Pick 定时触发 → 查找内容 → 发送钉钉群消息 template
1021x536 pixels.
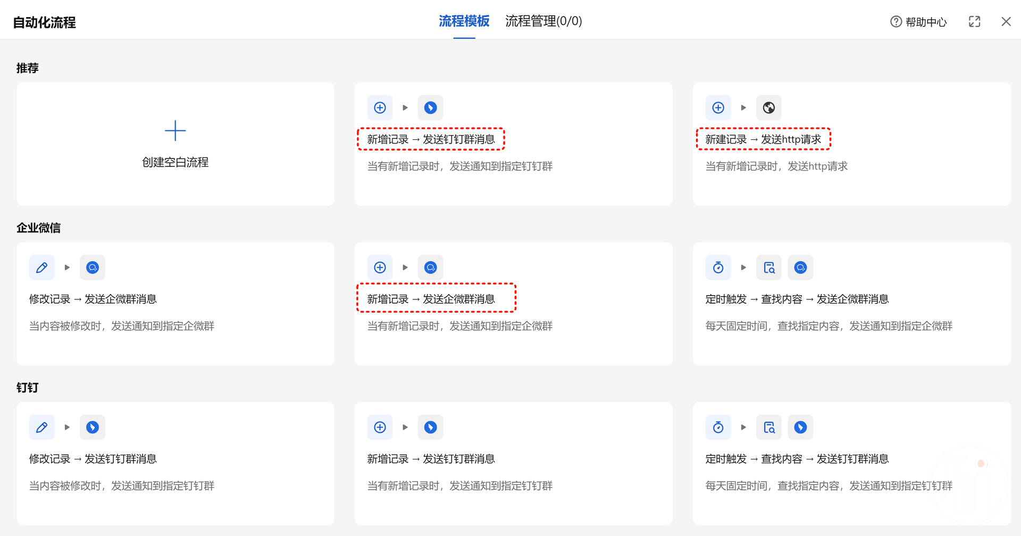pos(797,459)
